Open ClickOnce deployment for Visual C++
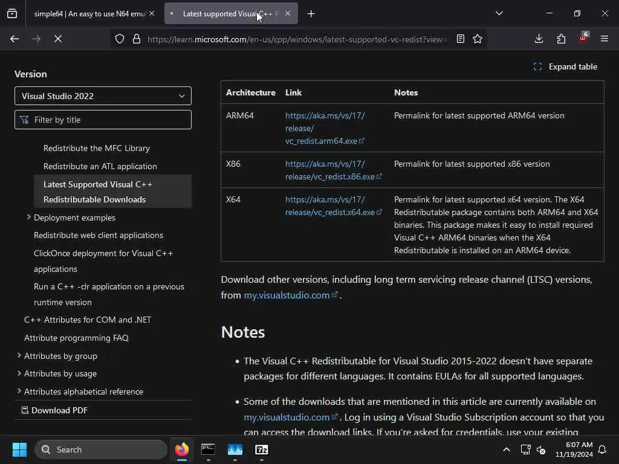Screen dimensions: 619x464 (x=103, y=261)
